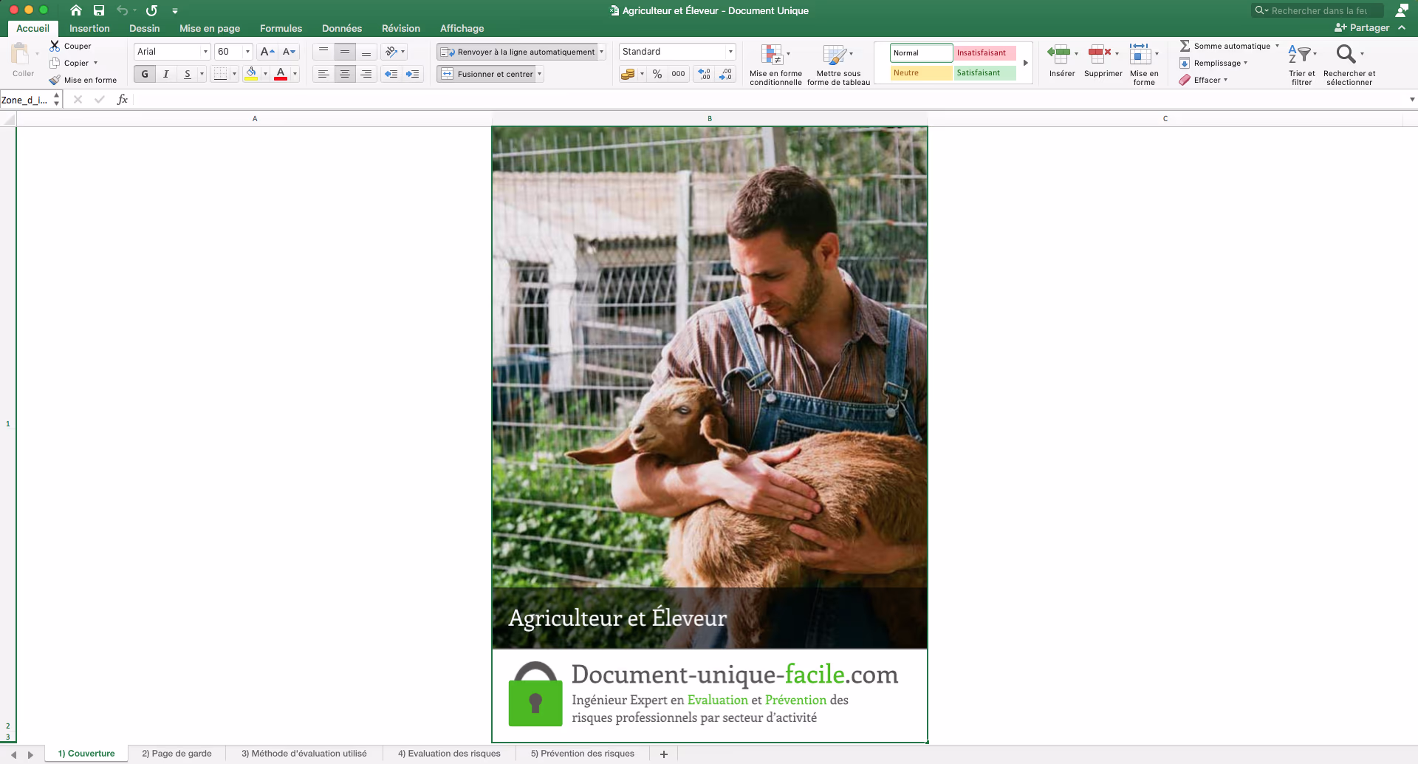Click the Mise en forme paintbrush
Viewport: 1418px width, 764px height.
coord(55,80)
